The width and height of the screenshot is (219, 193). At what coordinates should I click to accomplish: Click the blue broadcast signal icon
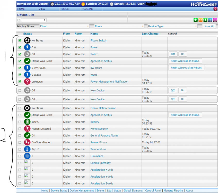tap(210, 20)
